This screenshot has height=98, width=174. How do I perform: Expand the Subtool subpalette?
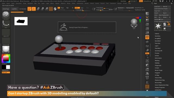pyautogui.click(x=157, y=33)
